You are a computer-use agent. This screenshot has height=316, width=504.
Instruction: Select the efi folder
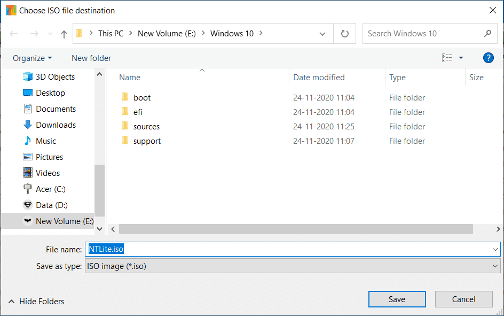[138, 112]
